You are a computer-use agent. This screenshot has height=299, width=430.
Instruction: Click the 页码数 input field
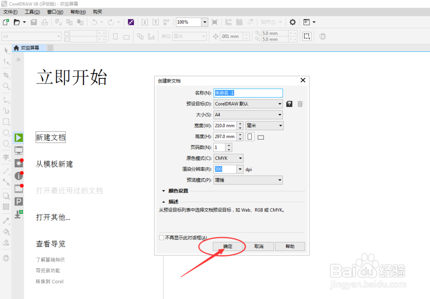(220, 147)
